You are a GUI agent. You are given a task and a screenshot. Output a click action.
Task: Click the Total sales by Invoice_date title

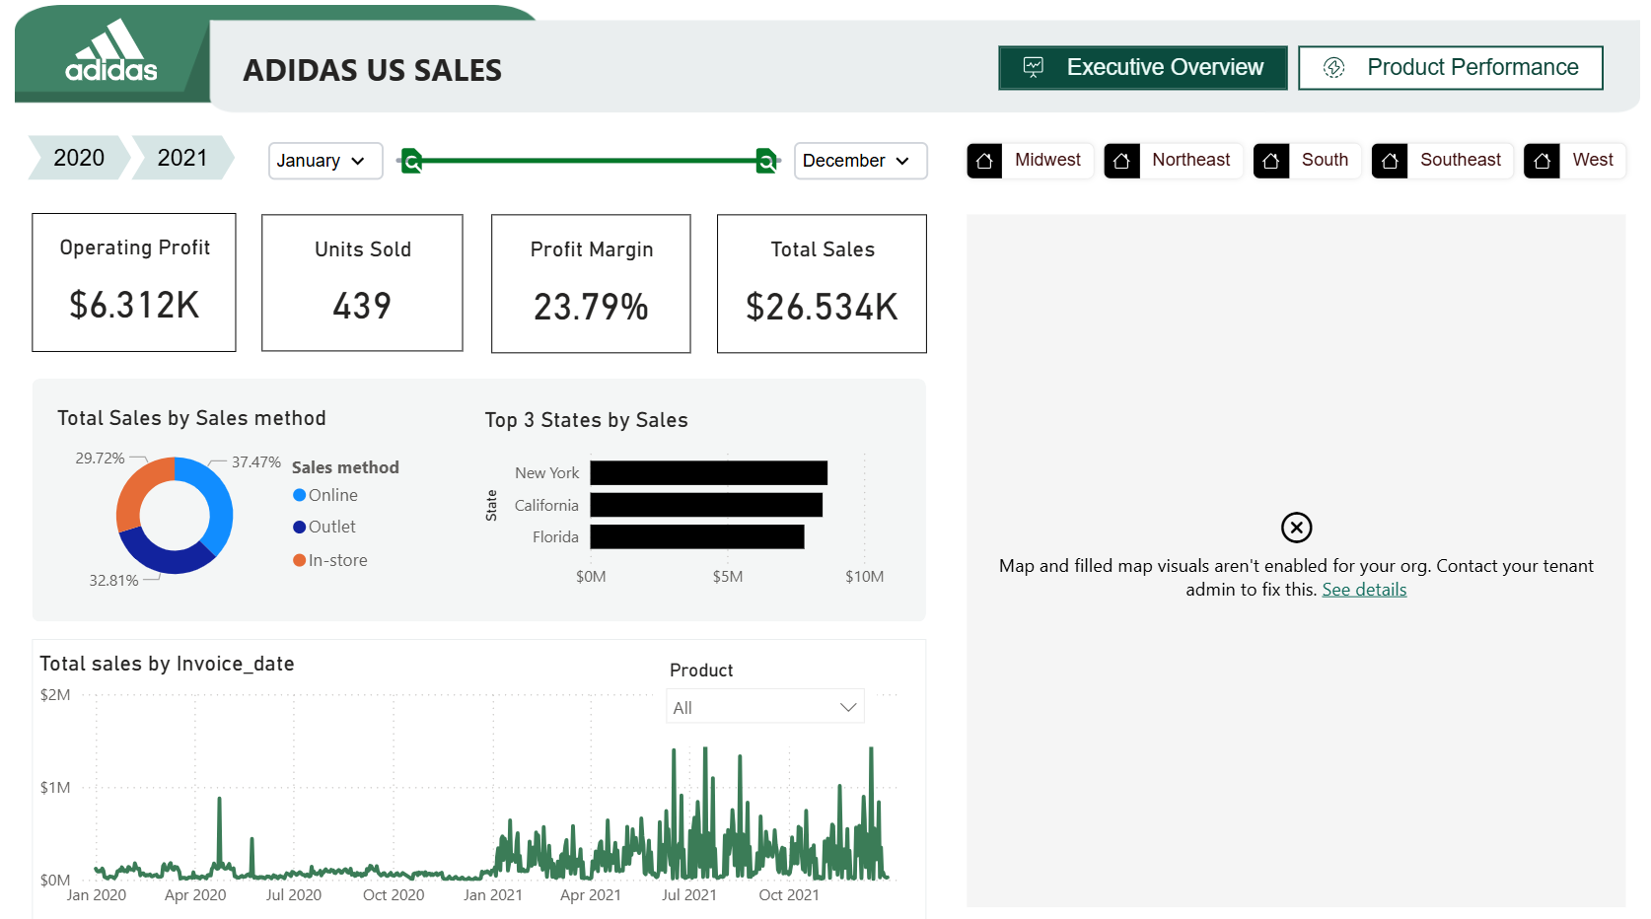coord(167,664)
